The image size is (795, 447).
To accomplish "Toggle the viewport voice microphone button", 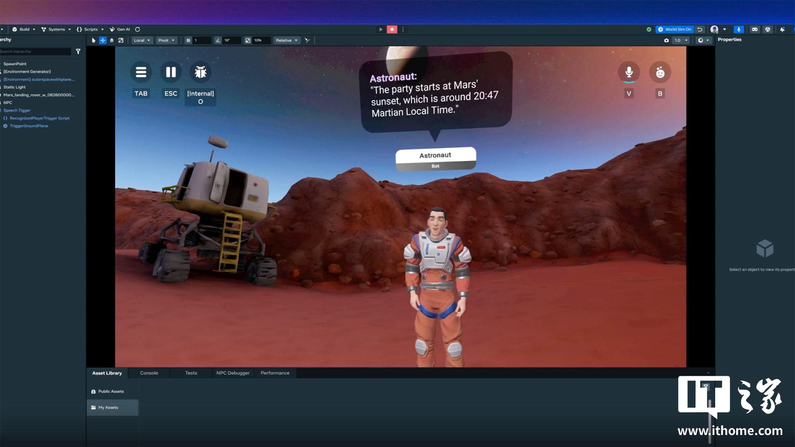I will (x=629, y=72).
